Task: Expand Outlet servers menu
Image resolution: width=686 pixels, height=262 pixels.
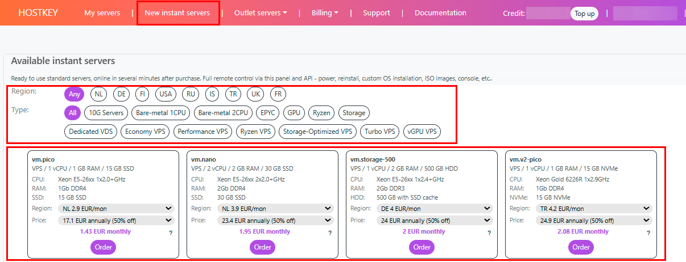Action: (x=261, y=12)
